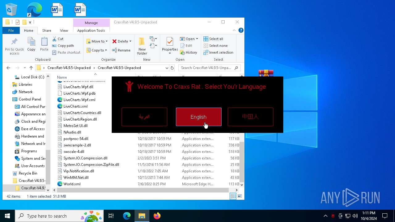Show file History
The image size is (395, 222).
coord(189,52)
